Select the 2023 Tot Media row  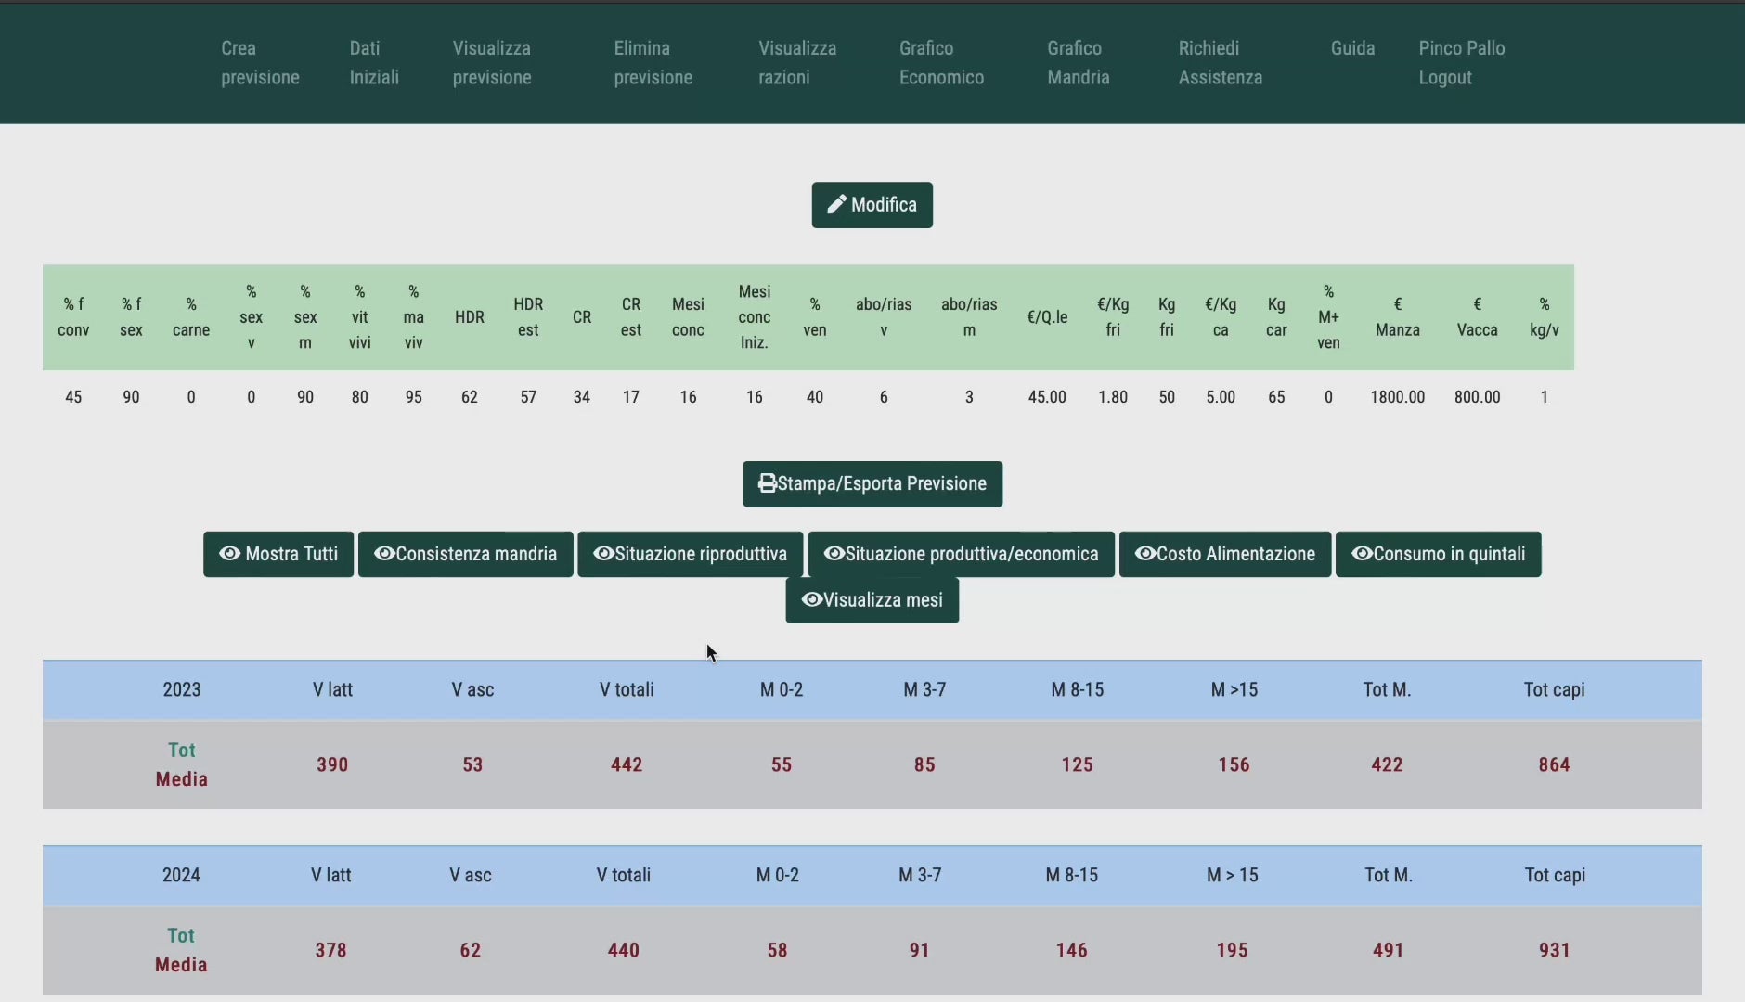[x=182, y=764]
